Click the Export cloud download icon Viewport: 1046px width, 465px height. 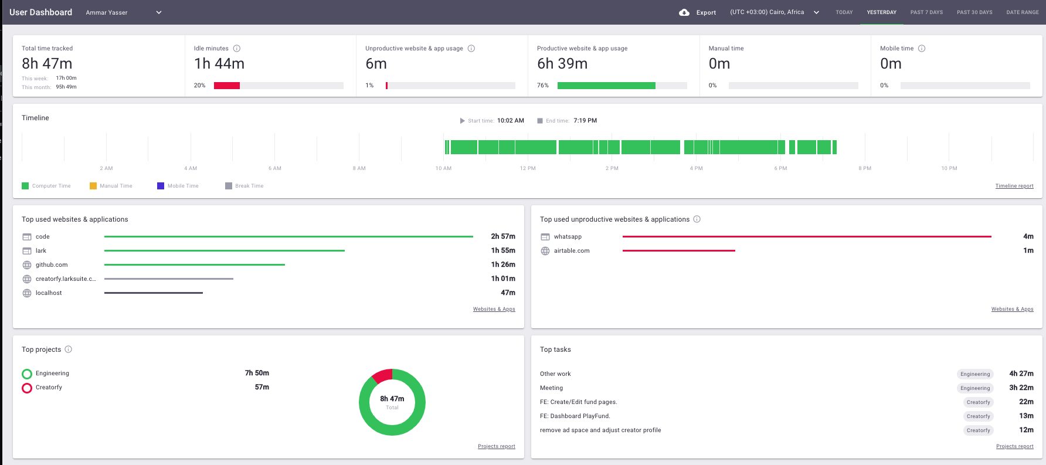pos(684,12)
